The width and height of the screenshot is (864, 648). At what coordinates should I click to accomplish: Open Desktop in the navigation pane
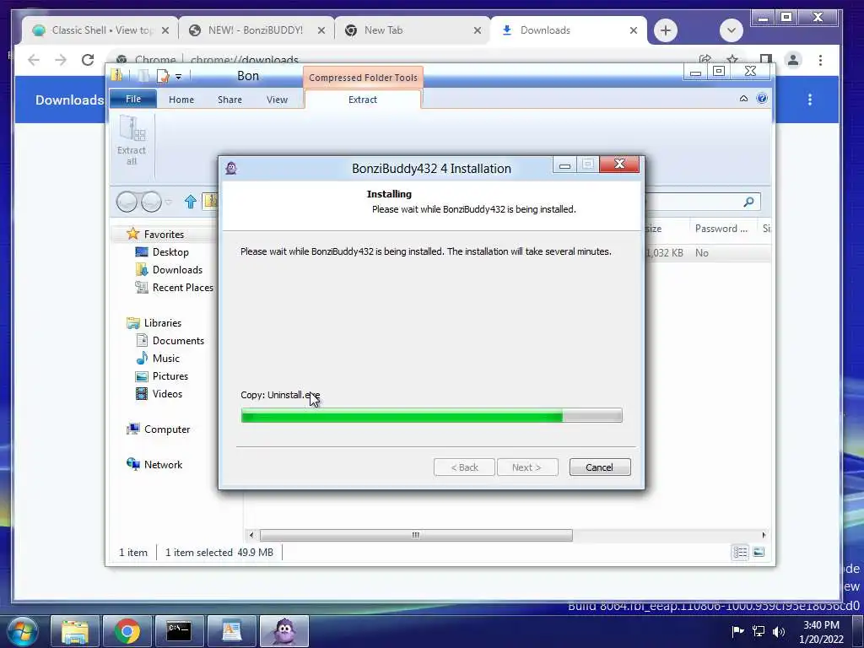170,251
